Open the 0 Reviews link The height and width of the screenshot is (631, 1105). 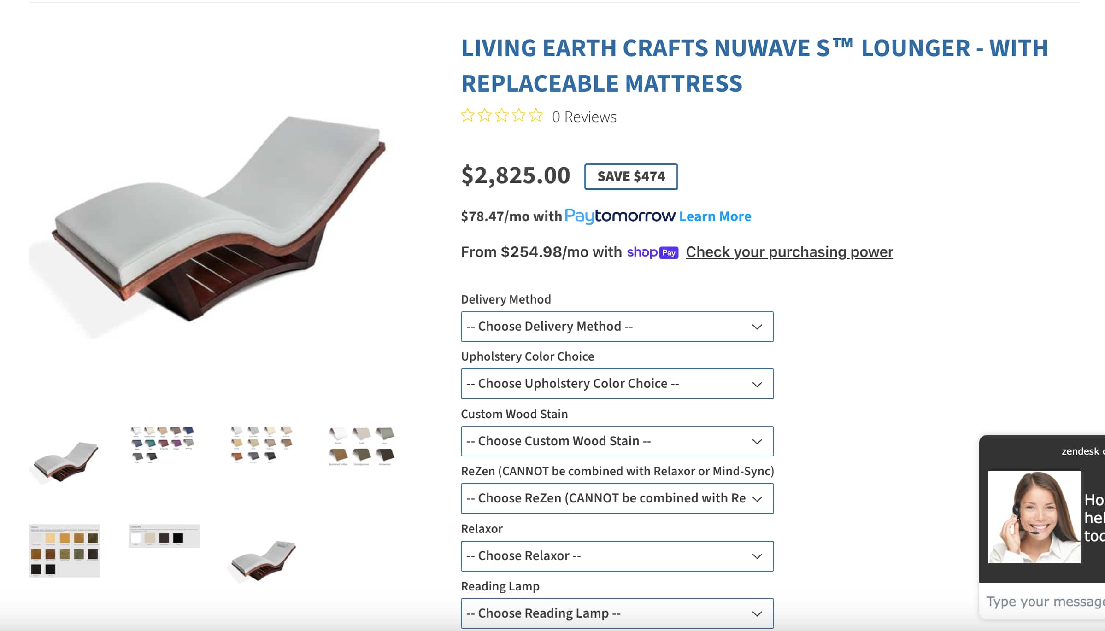coord(584,117)
